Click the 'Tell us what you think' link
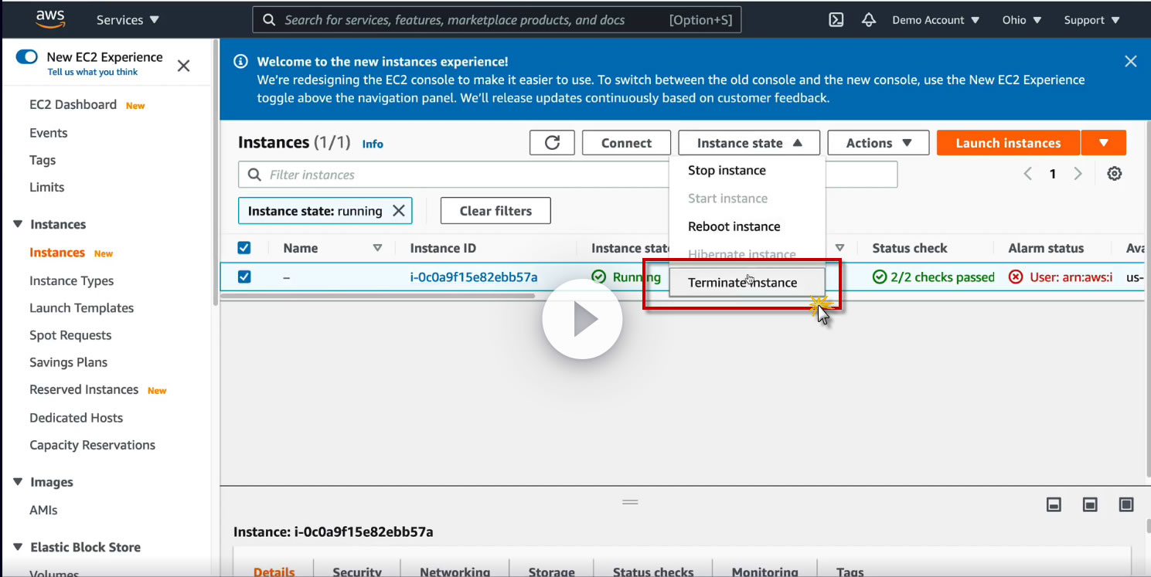This screenshot has height=577, width=1151. click(93, 72)
